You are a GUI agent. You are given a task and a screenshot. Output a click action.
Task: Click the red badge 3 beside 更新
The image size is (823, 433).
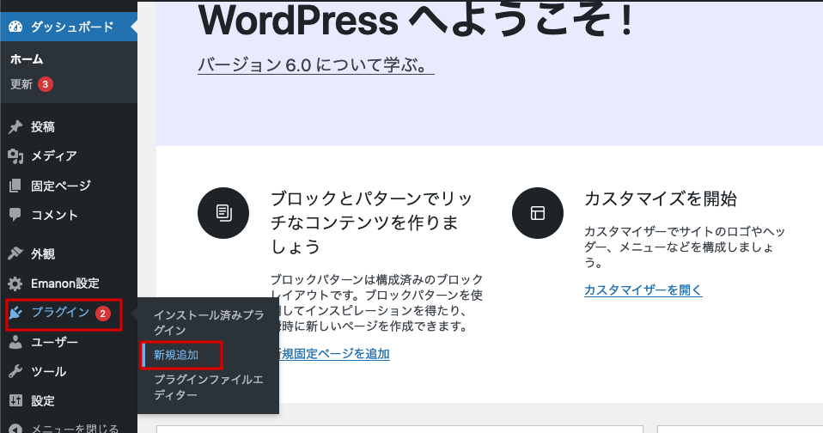46,84
